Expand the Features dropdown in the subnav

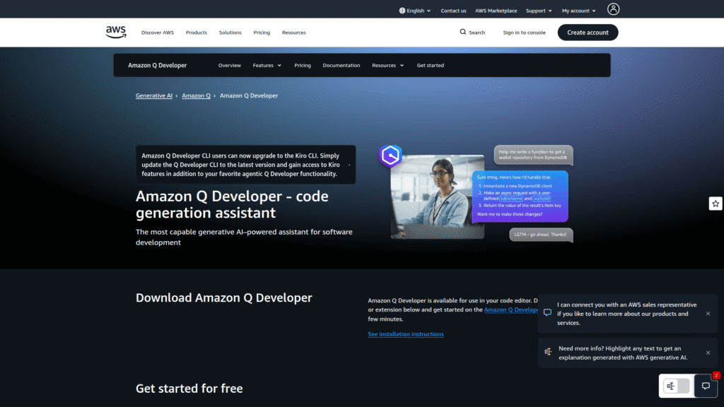pyautogui.click(x=267, y=65)
